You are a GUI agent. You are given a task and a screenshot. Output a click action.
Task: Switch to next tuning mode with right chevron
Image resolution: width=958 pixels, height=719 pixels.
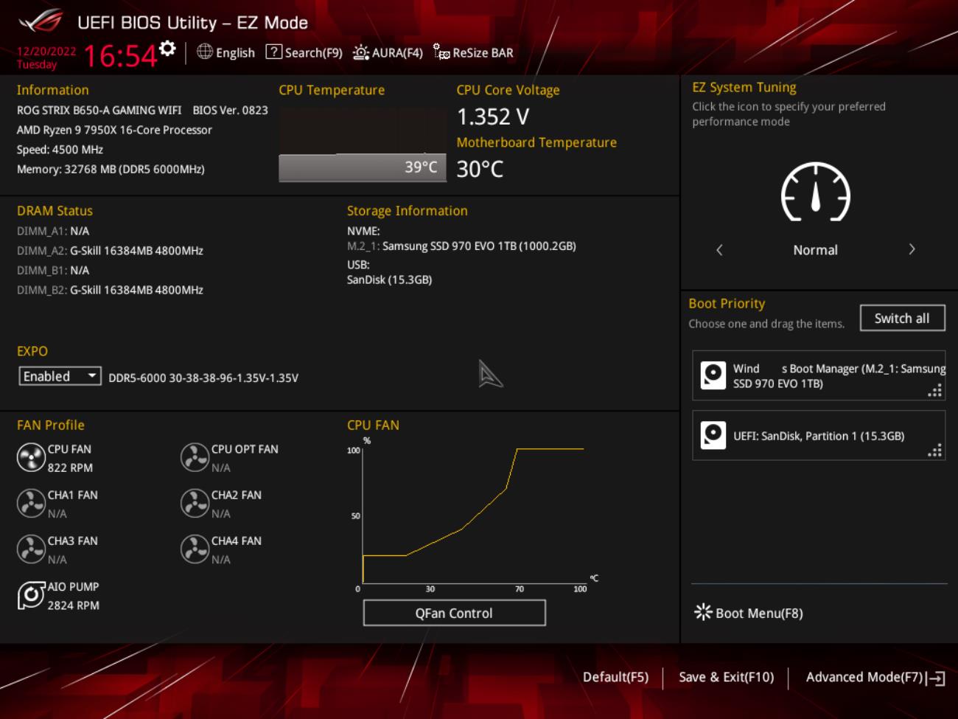(912, 249)
